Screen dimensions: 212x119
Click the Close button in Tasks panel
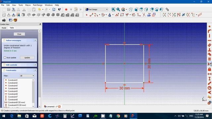click(x=19, y=34)
